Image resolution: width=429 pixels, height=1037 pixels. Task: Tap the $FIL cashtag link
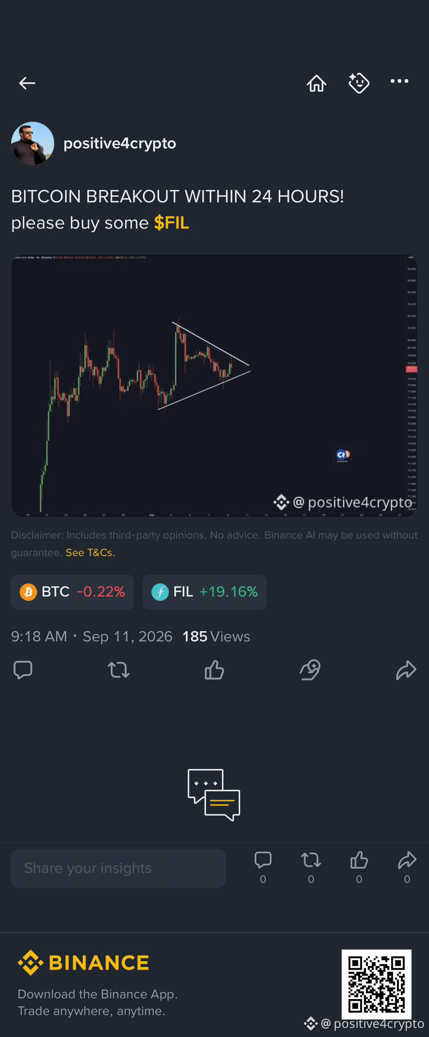coord(171,223)
